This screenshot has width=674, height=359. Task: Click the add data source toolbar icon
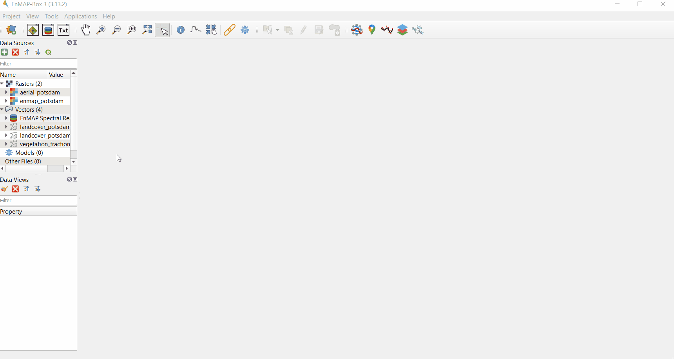pyautogui.click(x=11, y=30)
